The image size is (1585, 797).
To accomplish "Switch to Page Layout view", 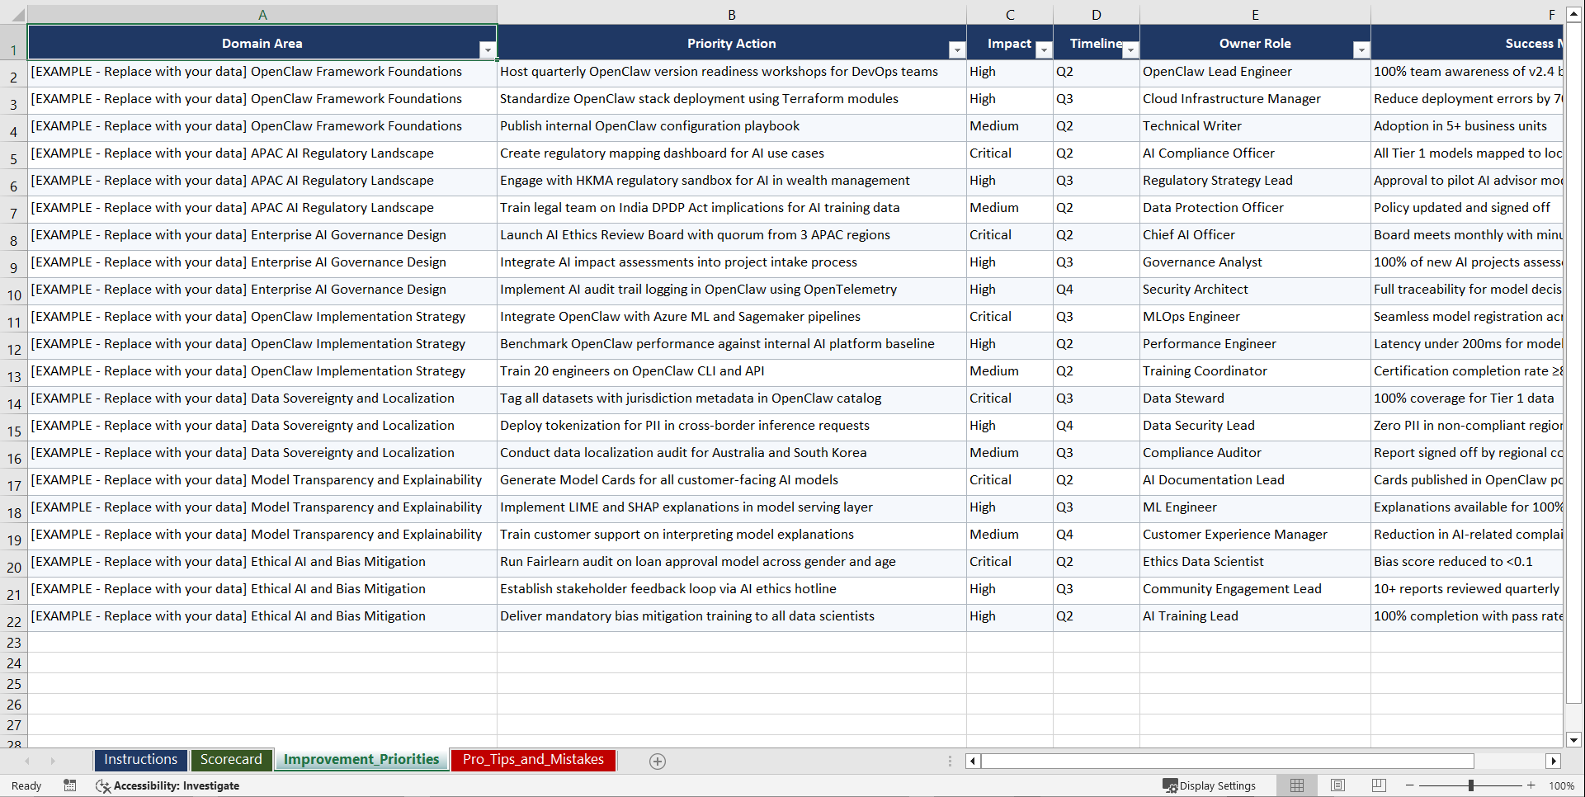I will (1337, 785).
